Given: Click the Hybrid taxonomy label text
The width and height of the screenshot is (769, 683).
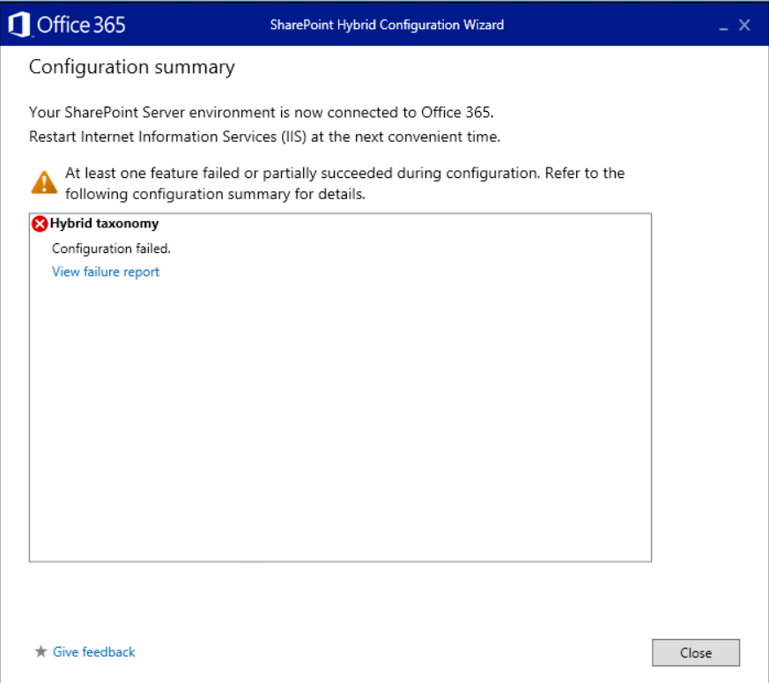Looking at the screenshot, I should pyautogui.click(x=103, y=224).
